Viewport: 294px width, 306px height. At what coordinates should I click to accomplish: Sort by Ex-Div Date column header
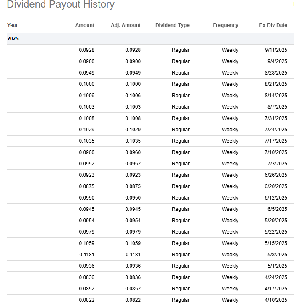pos(273,25)
